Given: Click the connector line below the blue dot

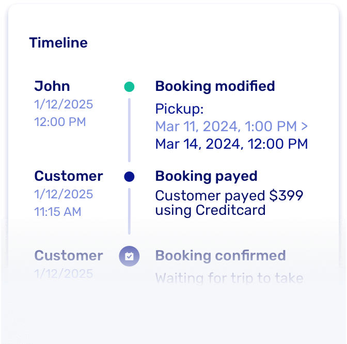Looking at the screenshot, I should pos(129,211).
